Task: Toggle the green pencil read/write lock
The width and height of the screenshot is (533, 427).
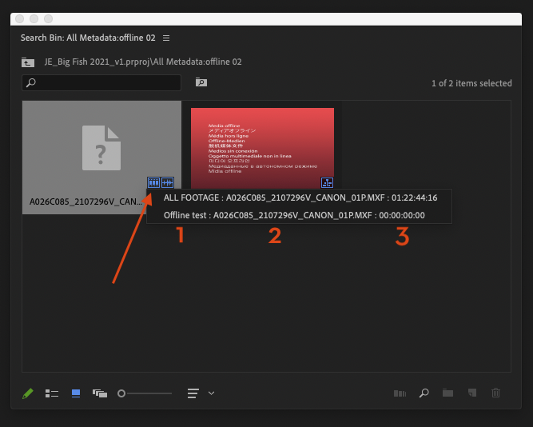Action: (28, 393)
